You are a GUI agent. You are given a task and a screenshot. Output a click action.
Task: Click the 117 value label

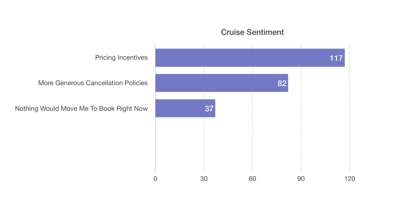point(336,58)
